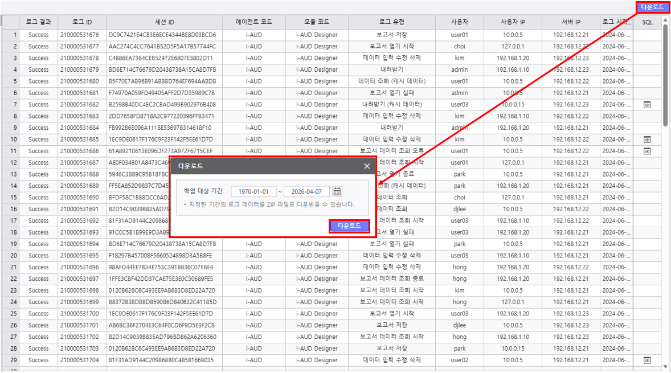
Task: Click user IP 10.0.0.15 in row 28
Action: click(x=513, y=349)
